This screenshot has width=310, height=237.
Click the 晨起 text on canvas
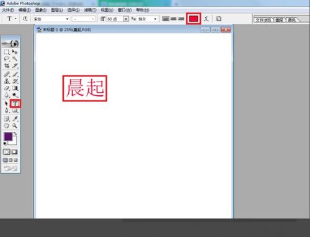click(x=85, y=88)
